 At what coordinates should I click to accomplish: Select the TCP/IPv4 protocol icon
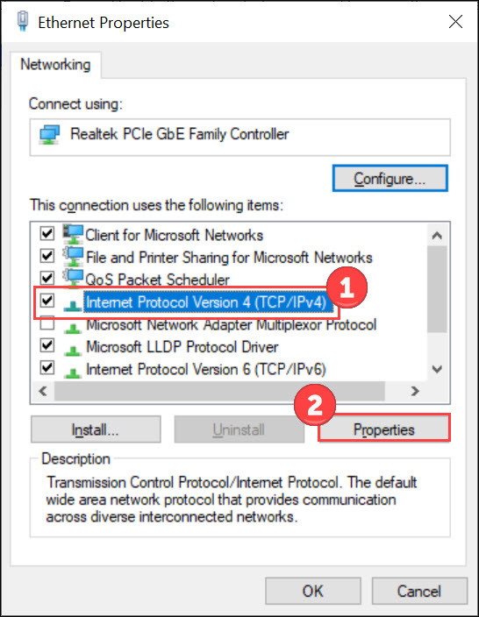[73, 304]
